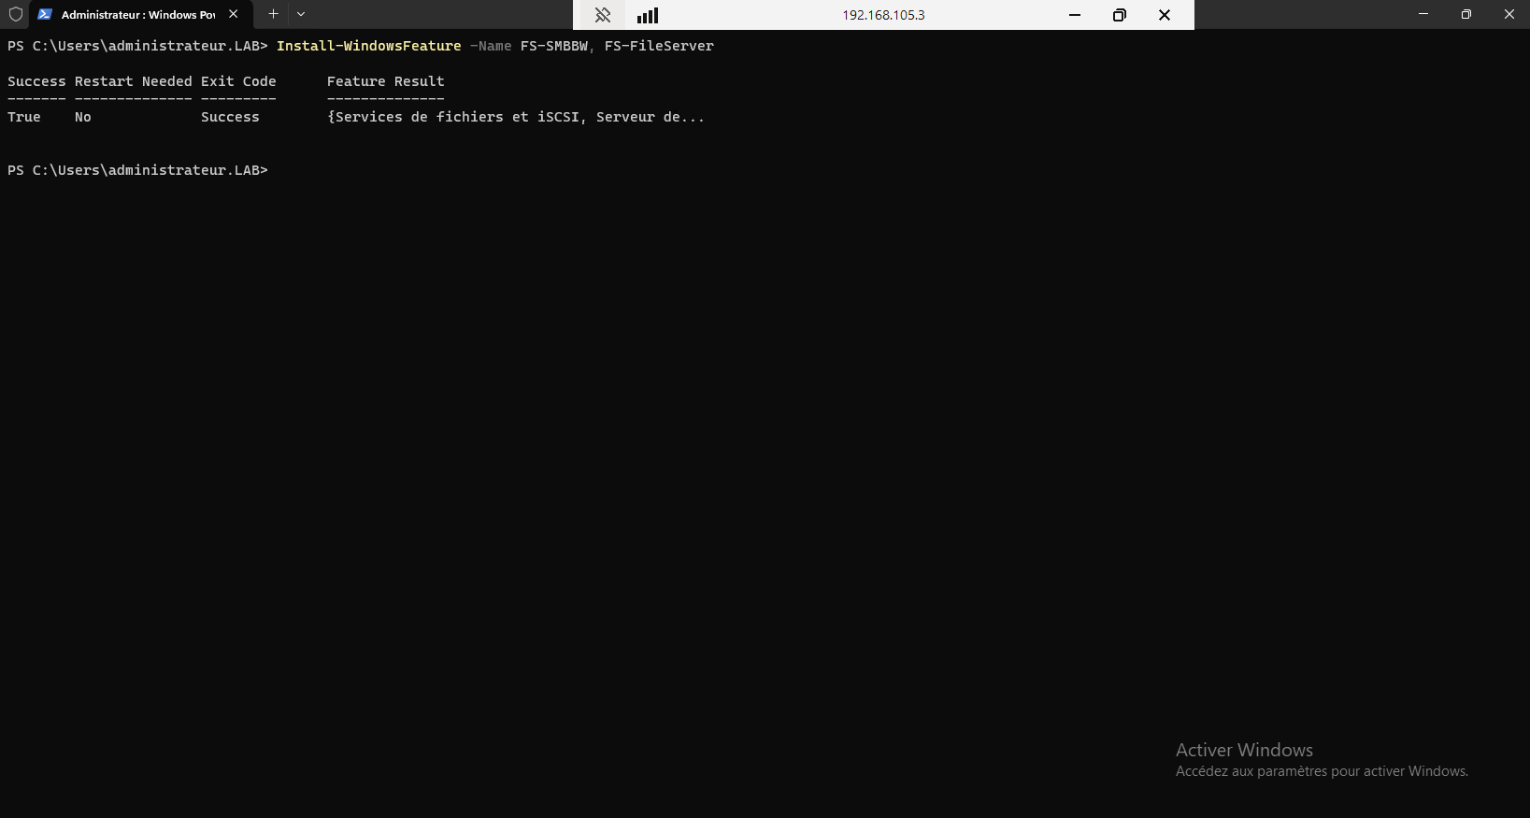This screenshot has width=1530, height=818.
Task: Click the Feature Result output value
Action: tap(515, 117)
